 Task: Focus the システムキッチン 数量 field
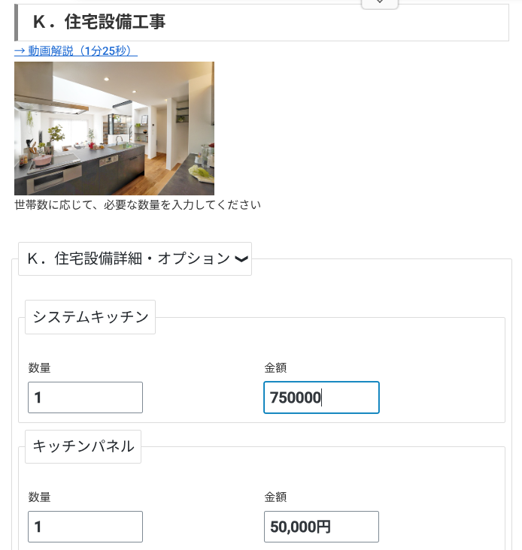click(85, 397)
